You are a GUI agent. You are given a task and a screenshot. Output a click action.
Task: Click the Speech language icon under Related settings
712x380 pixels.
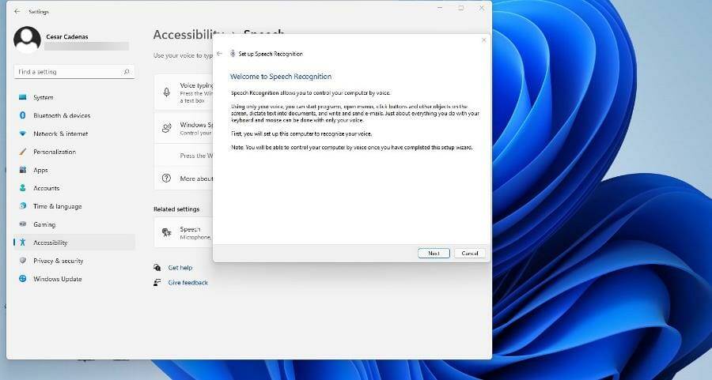(167, 232)
